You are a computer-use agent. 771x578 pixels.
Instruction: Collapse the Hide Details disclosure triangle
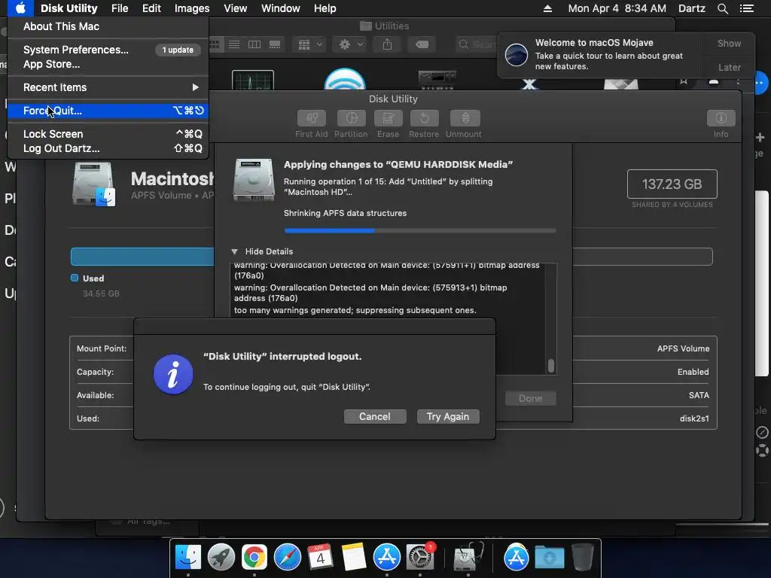pyautogui.click(x=235, y=251)
